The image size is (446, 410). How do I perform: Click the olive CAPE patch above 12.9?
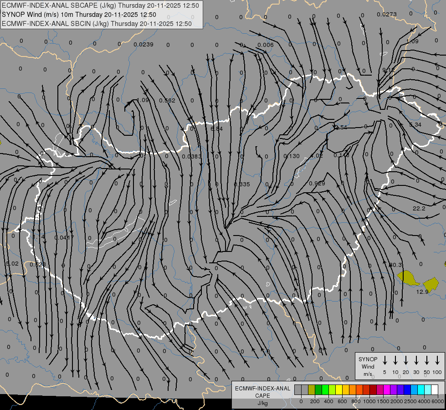(x=431, y=284)
